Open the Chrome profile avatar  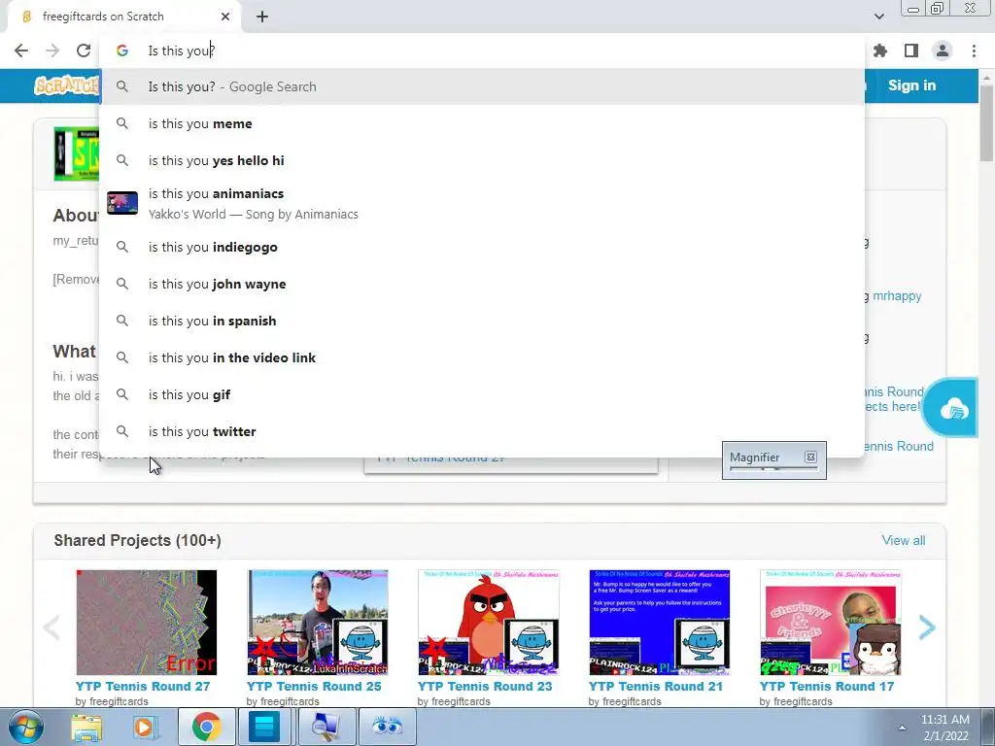coord(943,51)
